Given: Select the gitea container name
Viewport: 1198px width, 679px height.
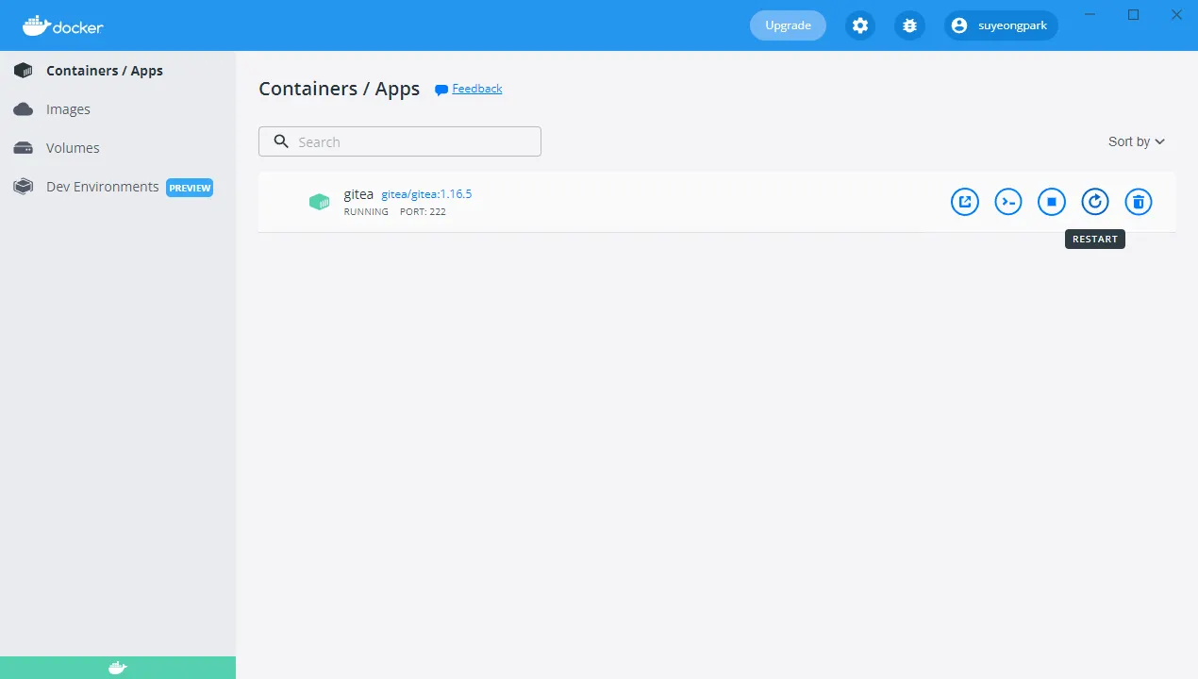Looking at the screenshot, I should pyautogui.click(x=358, y=194).
